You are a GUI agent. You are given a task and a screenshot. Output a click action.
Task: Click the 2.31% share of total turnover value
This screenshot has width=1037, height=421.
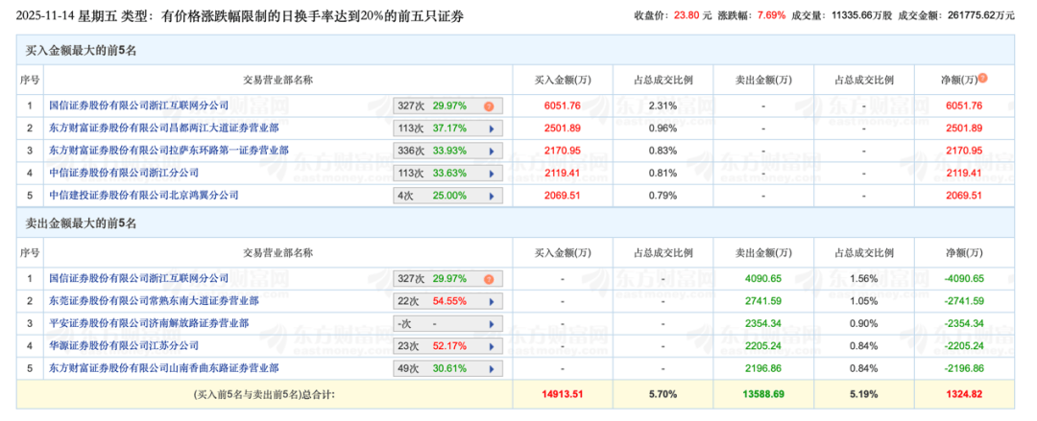(x=662, y=105)
